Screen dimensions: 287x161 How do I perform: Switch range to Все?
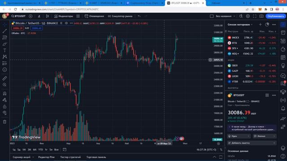tap(57, 150)
